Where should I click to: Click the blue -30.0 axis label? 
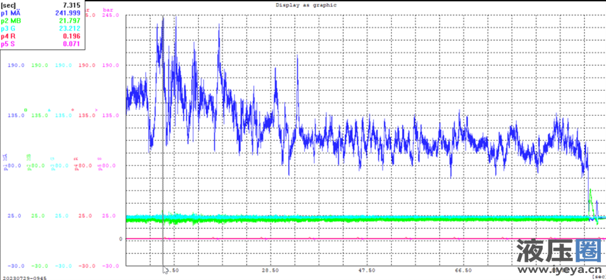[x=16, y=266]
